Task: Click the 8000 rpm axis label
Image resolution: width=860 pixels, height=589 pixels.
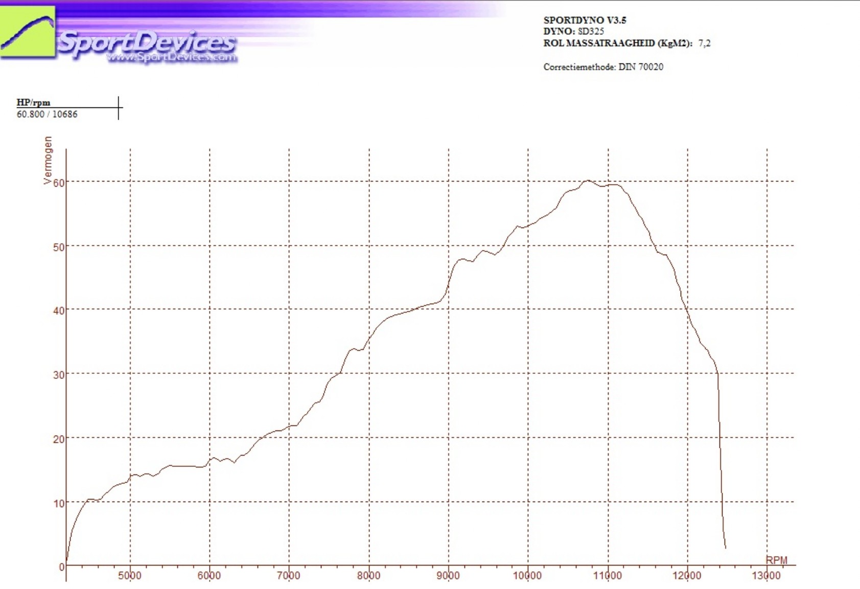Action: 368,576
